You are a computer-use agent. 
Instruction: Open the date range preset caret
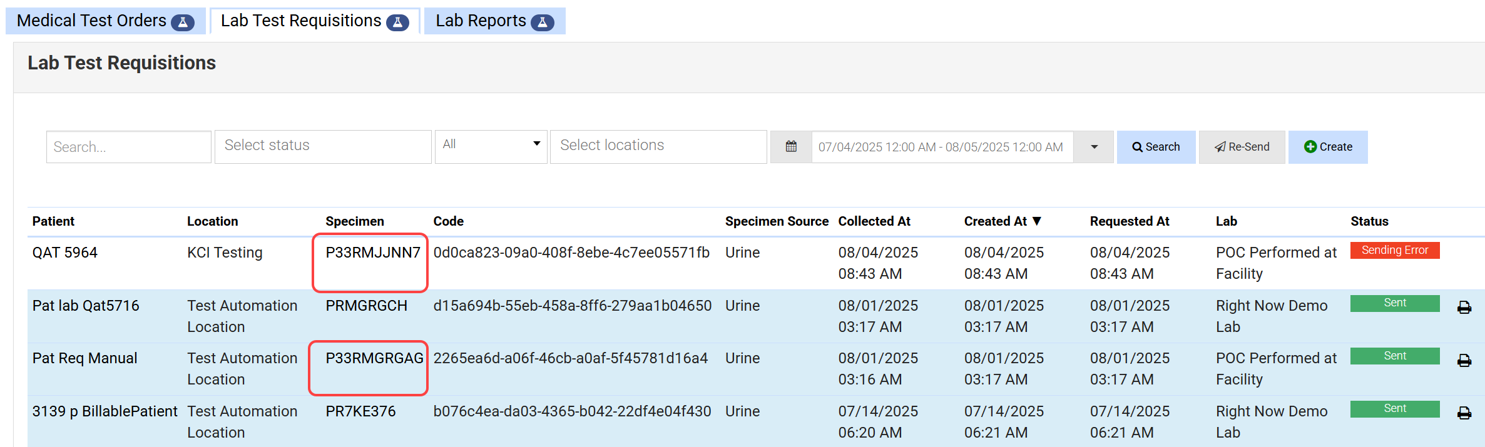click(1094, 147)
